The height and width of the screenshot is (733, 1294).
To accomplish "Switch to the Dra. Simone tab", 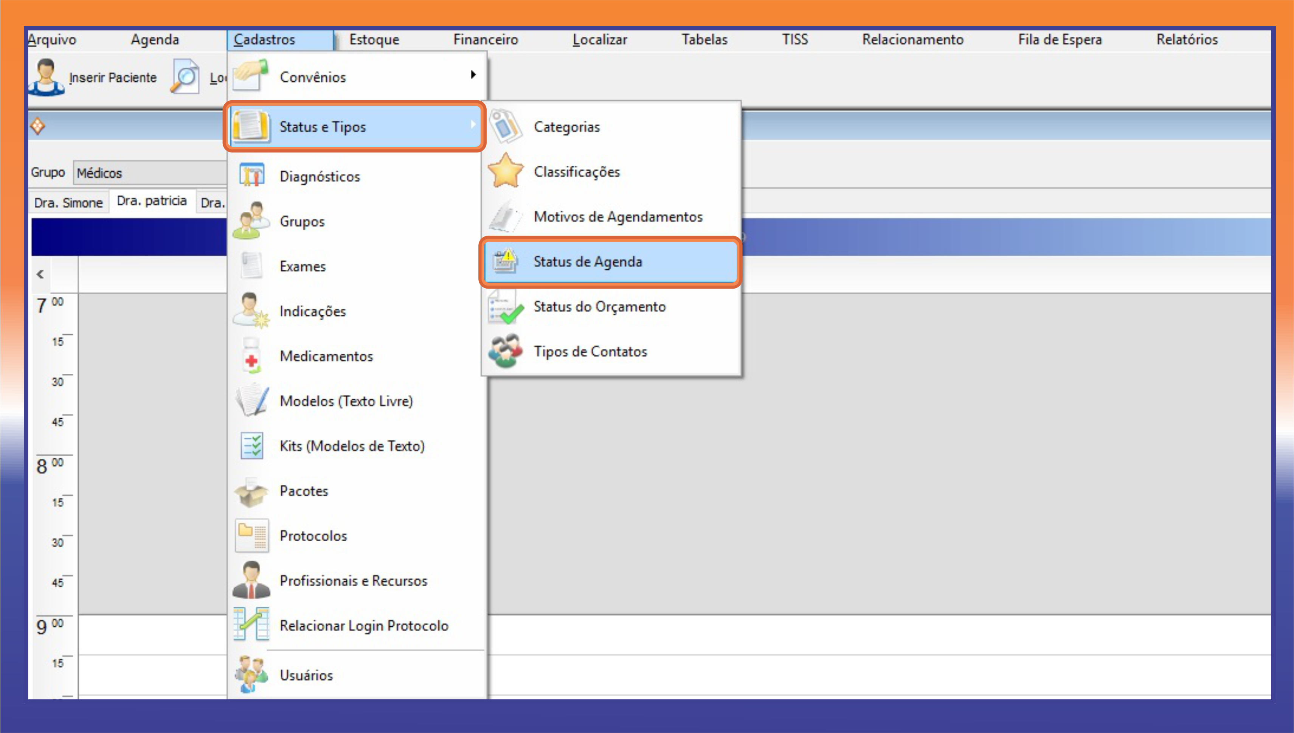I will 68,202.
